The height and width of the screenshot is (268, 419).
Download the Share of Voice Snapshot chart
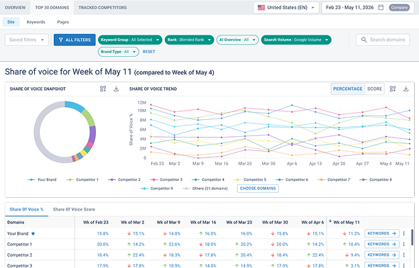[x=116, y=89]
